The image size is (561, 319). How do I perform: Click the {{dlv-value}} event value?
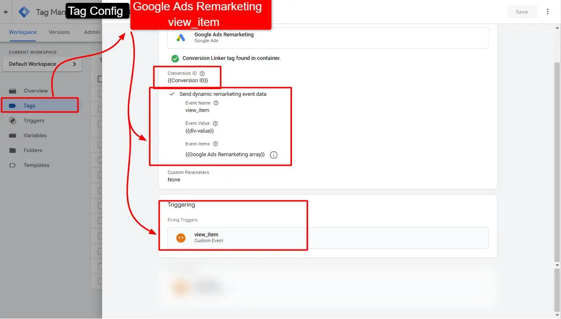coord(200,131)
